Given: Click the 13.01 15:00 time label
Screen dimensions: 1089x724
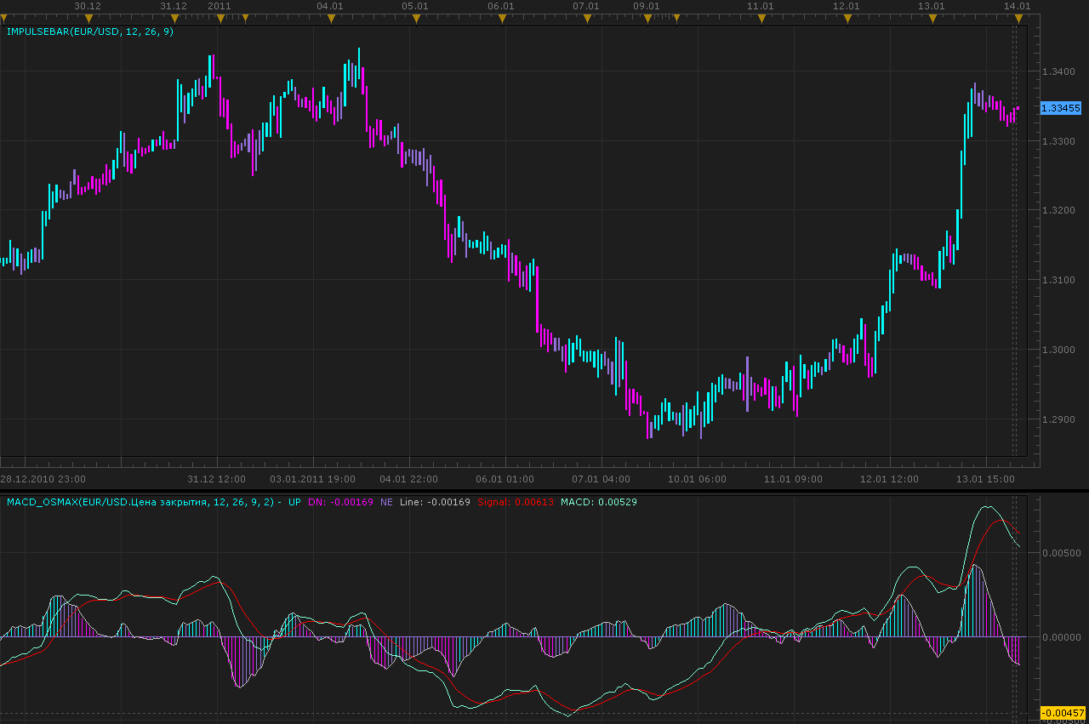Looking at the screenshot, I should click(x=986, y=479).
